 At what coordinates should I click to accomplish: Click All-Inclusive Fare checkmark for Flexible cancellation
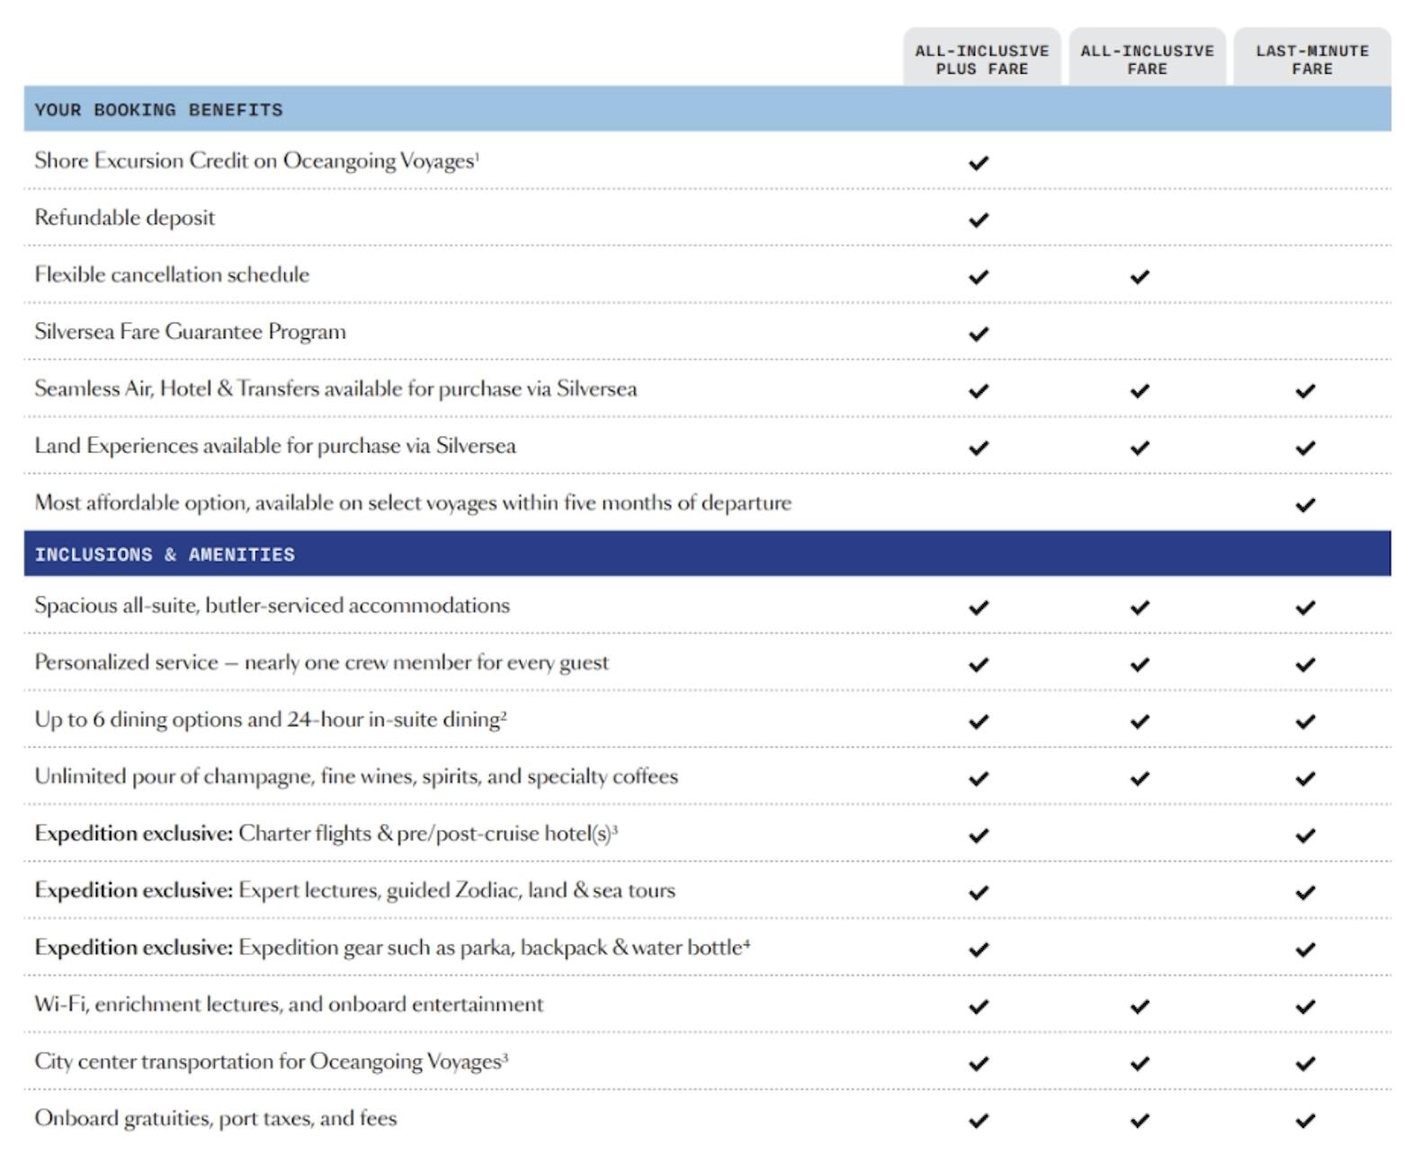[x=1139, y=277]
